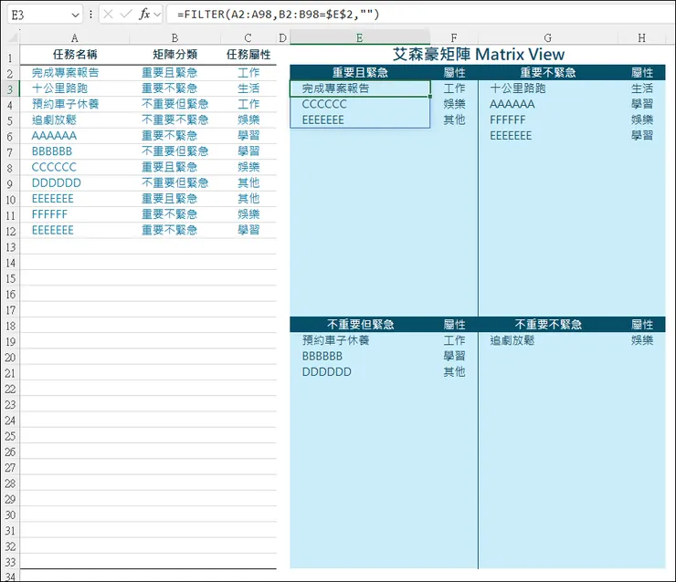676x582 pixels.
Task: Open the Name Box dropdown arrow
Action: pyautogui.click(x=76, y=16)
